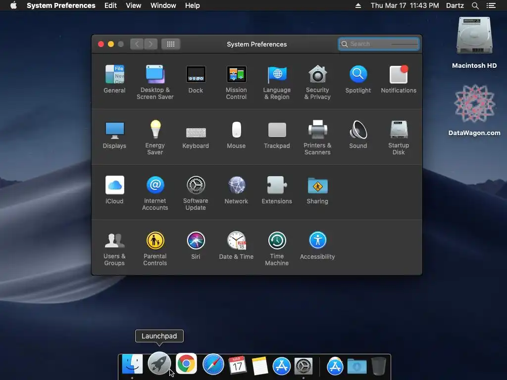Open Sharing preferences
The height and width of the screenshot is (380, 507).
tap(317, 190)
